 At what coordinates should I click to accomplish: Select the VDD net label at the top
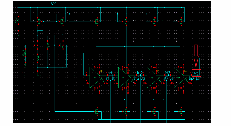pos(54,4)
